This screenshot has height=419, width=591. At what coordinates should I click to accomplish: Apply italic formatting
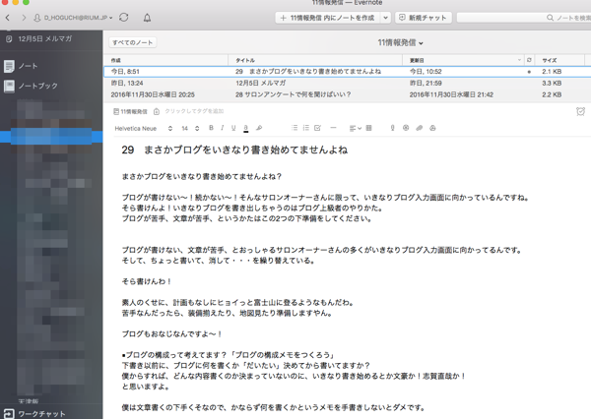pyautogui.click(x=223, y=128)
